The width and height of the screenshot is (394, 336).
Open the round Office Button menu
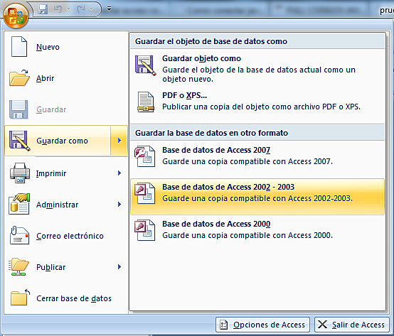pos(16,16)
